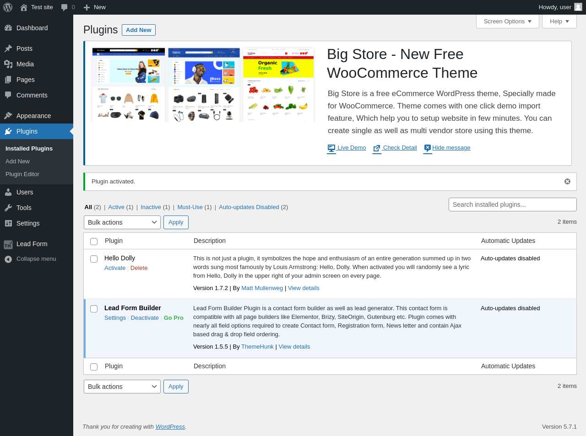This screenshot has height=436, width=586.
Task: Deactivate Lead Form Builder
Action: tap(145, 318)
